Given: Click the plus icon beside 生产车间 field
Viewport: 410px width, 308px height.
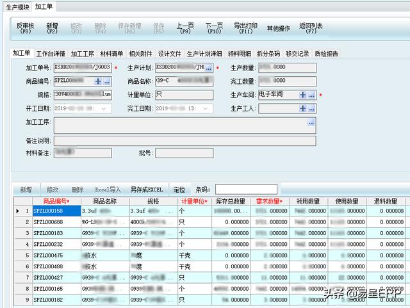Looking at the screenshot, I should click(x=302, y=95).
